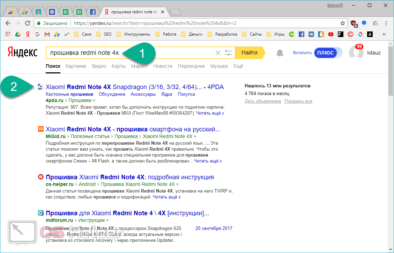The width and height of the screenshot is (394, 253).
Task: Expand the mdforum.ru result dropdown arrow
Action: (x=107, y=220)
